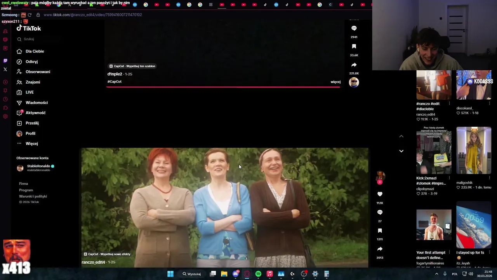Save the ranczo_edit4 video to favorites

pos(380,230)
